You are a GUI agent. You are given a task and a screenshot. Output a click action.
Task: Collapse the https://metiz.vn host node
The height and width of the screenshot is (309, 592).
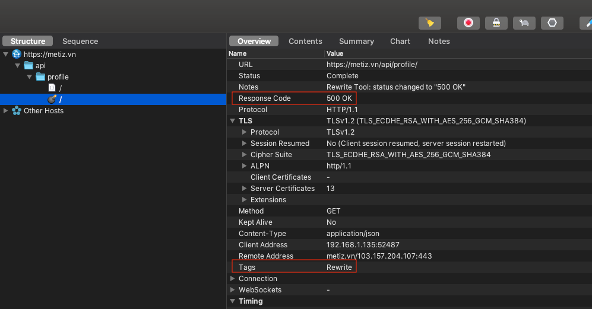point(6,55)
